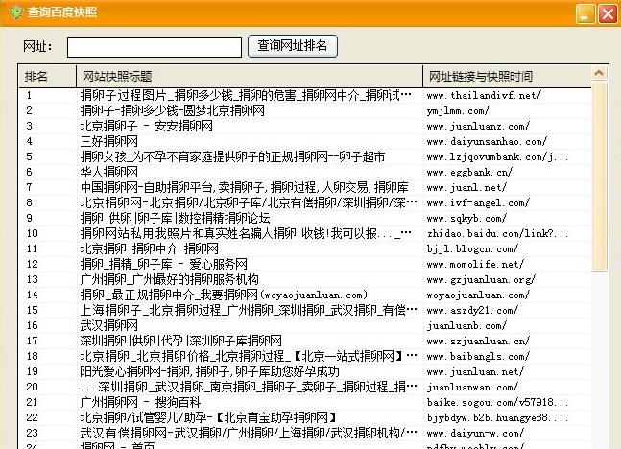621x449 pixels.
Task: Click the scrollbar up arrow
Action: [599, 73]
